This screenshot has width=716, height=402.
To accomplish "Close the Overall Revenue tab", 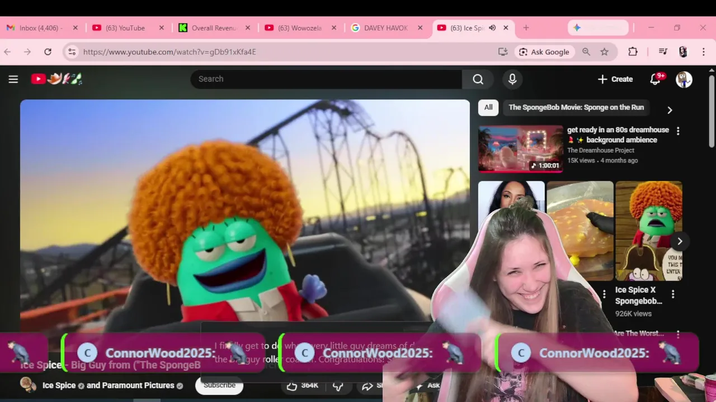I will [x=247, y=28].
